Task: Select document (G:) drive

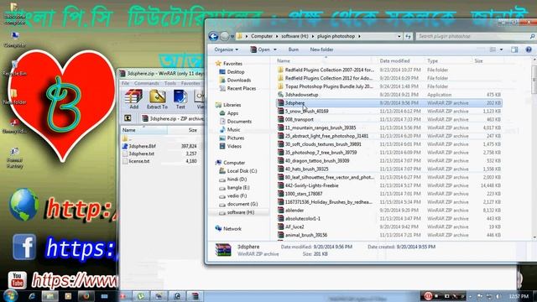Action: click(242, 204)
